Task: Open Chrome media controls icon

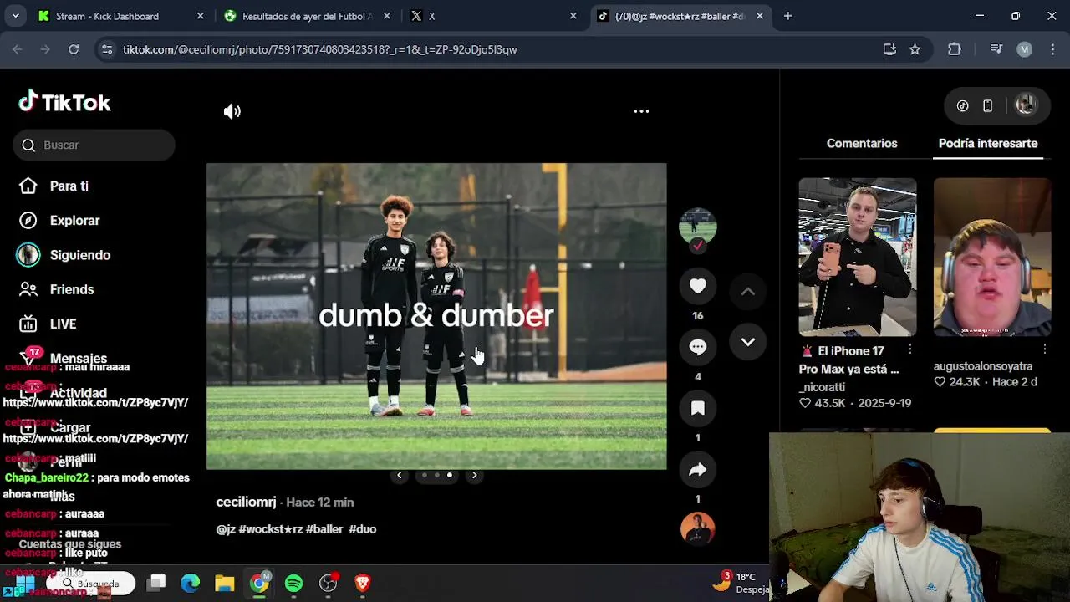Action: pos(996,49)
